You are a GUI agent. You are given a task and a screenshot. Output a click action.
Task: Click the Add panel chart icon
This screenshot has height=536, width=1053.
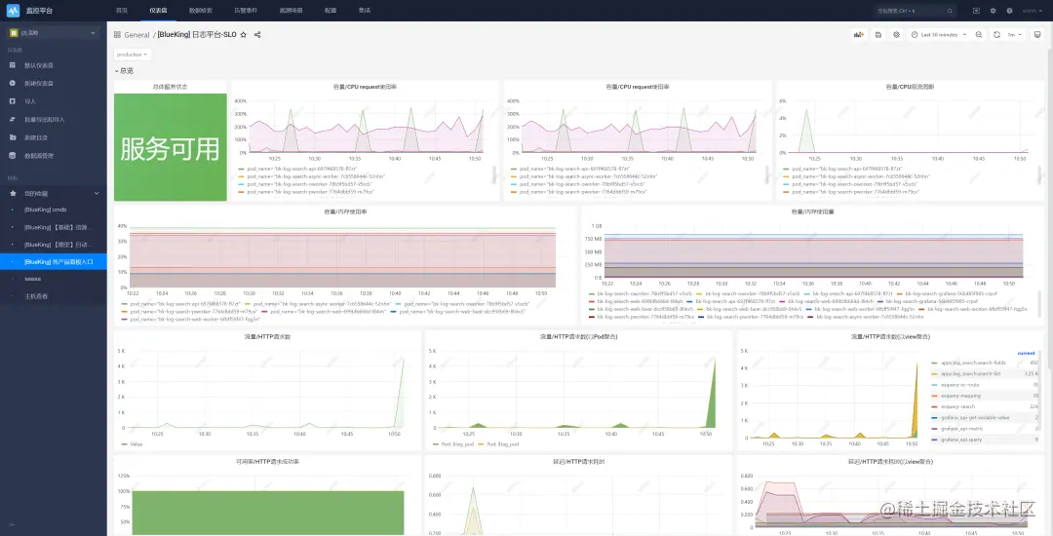pyautogui.click(x=859, y=35)
